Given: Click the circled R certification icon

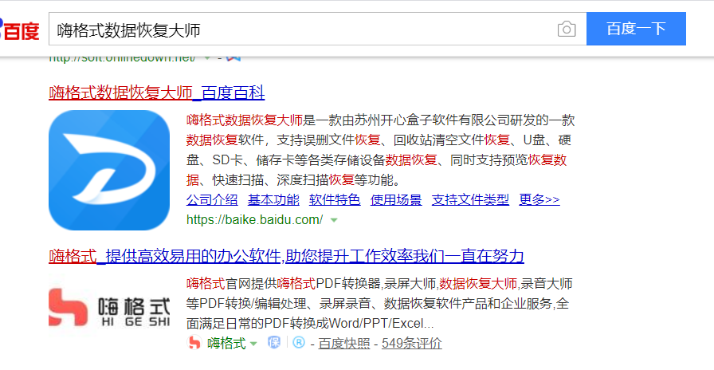Looking at the screenshot, I should click(299, 342).
